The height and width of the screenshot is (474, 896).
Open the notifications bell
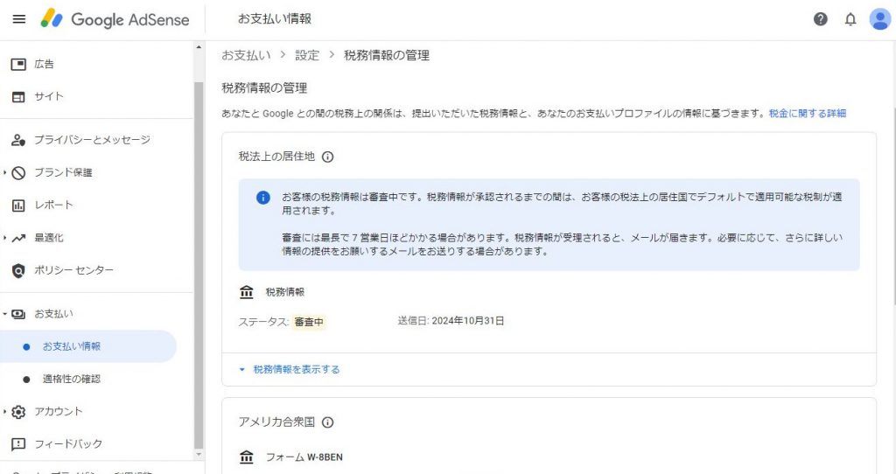850,19
